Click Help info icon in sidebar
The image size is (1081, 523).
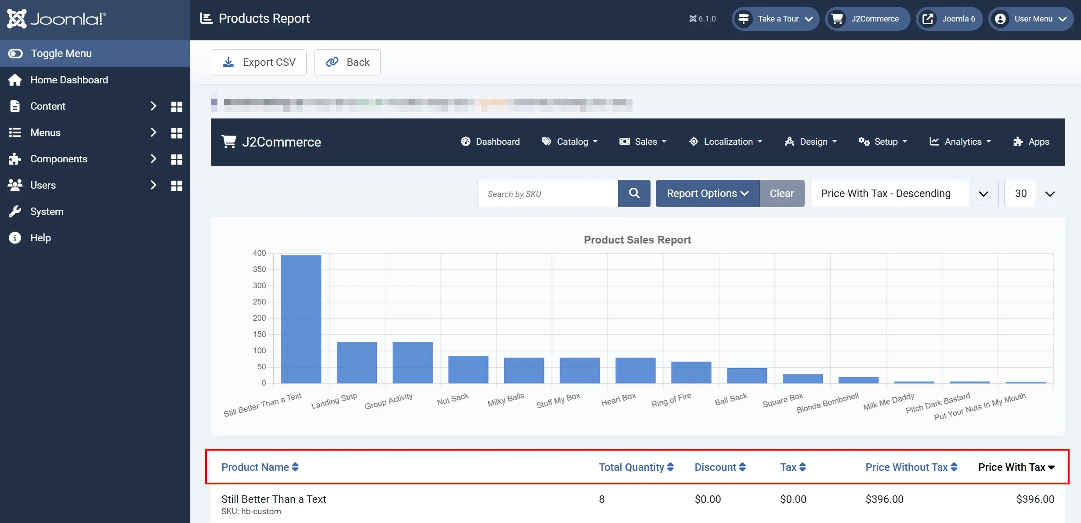[15, 238]
